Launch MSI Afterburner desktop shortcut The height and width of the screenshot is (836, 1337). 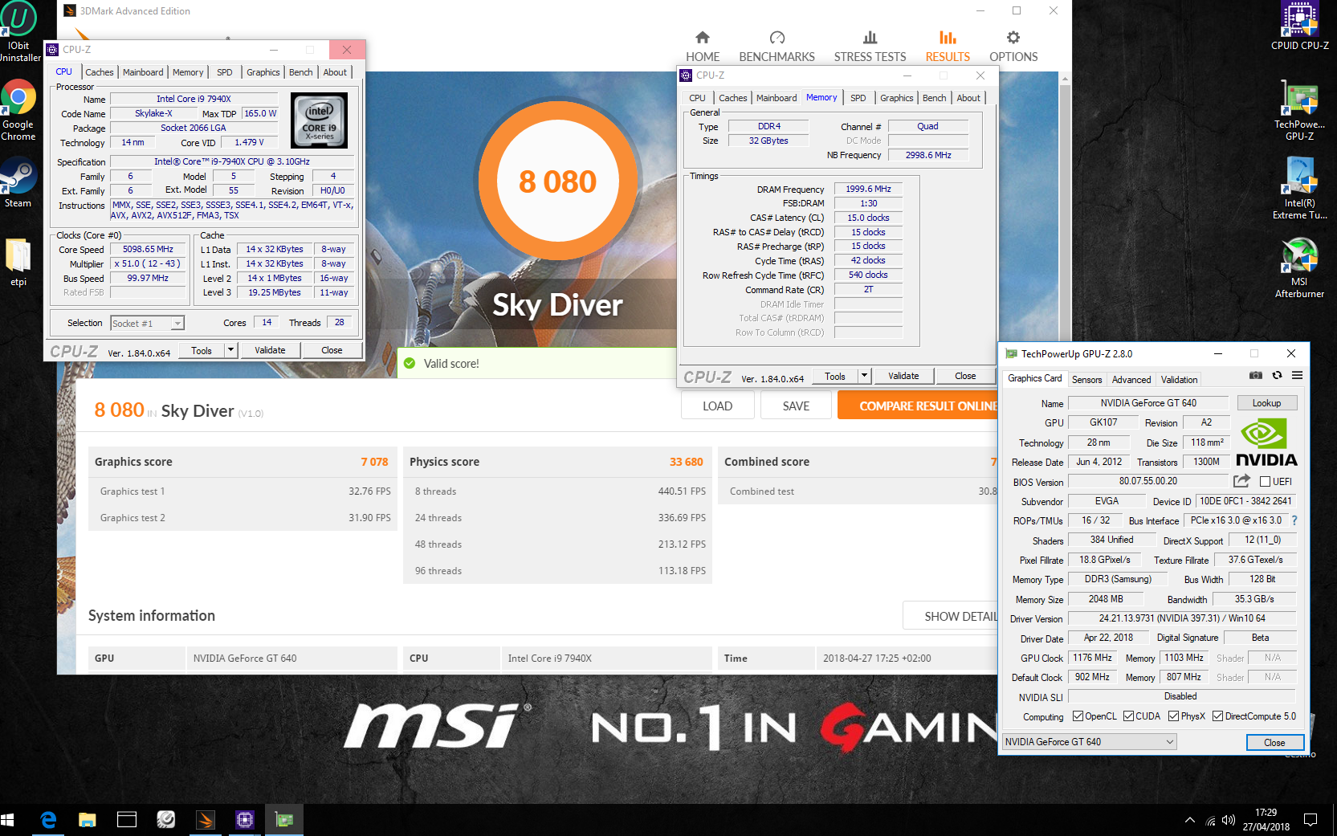[1299, 267]
